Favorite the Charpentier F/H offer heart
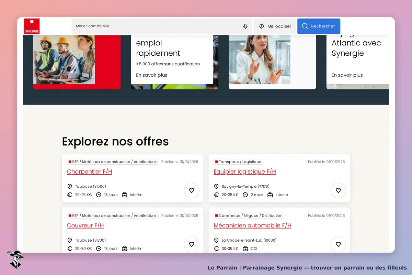 (192, 190)
